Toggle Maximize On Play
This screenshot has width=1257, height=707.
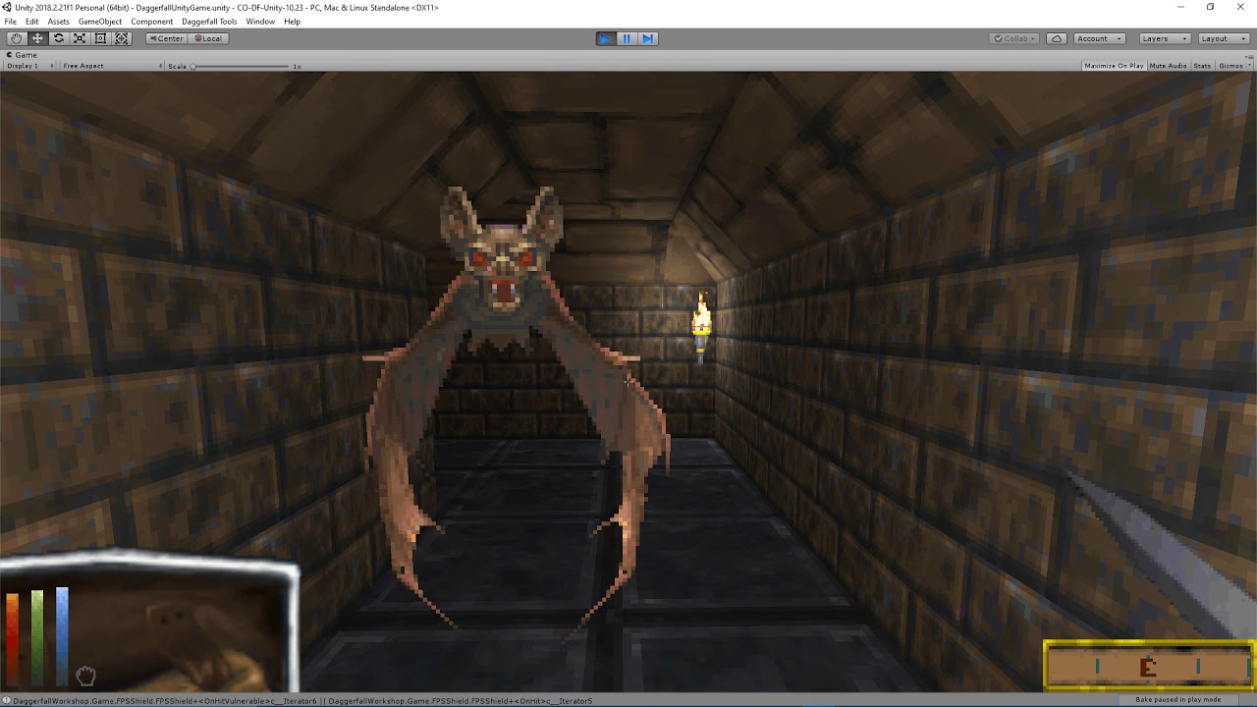[1114, 66]
